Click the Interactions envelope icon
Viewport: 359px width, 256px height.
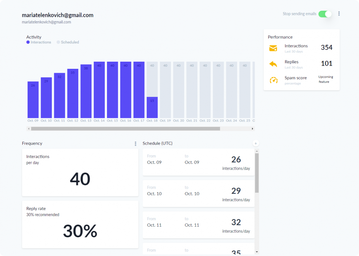click(x=273, y=48)
